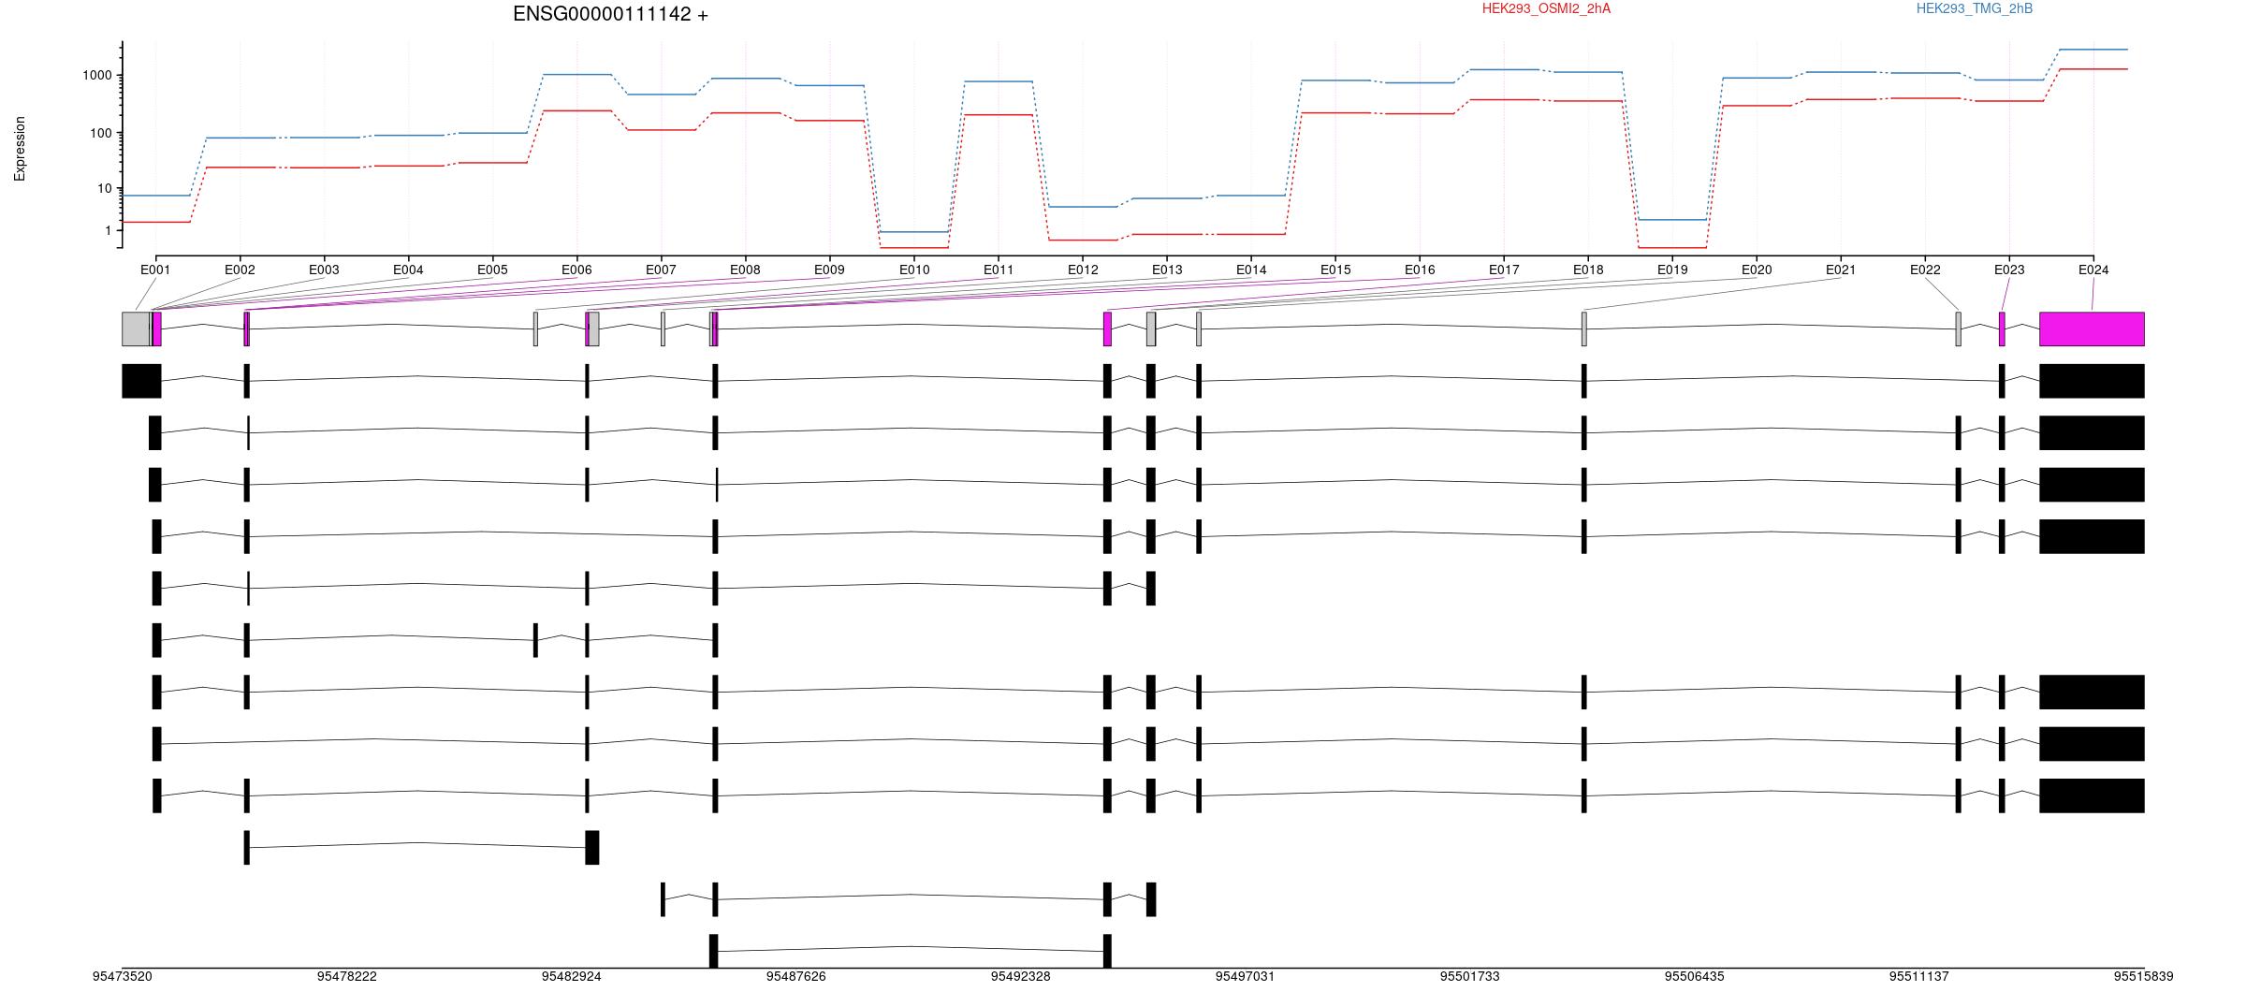Viewport: 2246px width, 992px height.
Task: Click the y-axis tick label 100
Action: pyautogui.click(x=101, y=133)
